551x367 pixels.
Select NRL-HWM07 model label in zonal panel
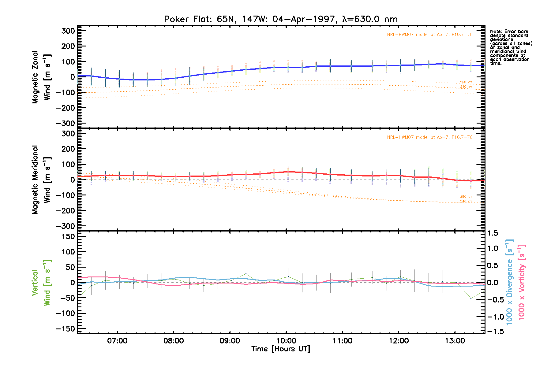click(429, 35)
